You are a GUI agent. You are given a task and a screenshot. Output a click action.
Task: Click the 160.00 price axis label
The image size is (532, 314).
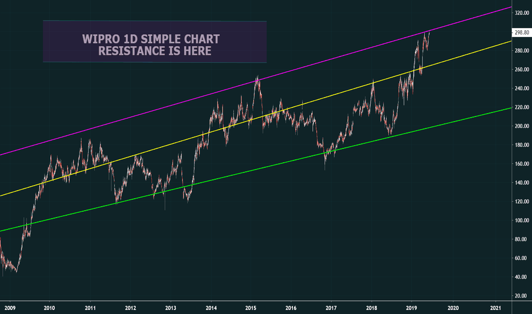click(x=522, y=164)
